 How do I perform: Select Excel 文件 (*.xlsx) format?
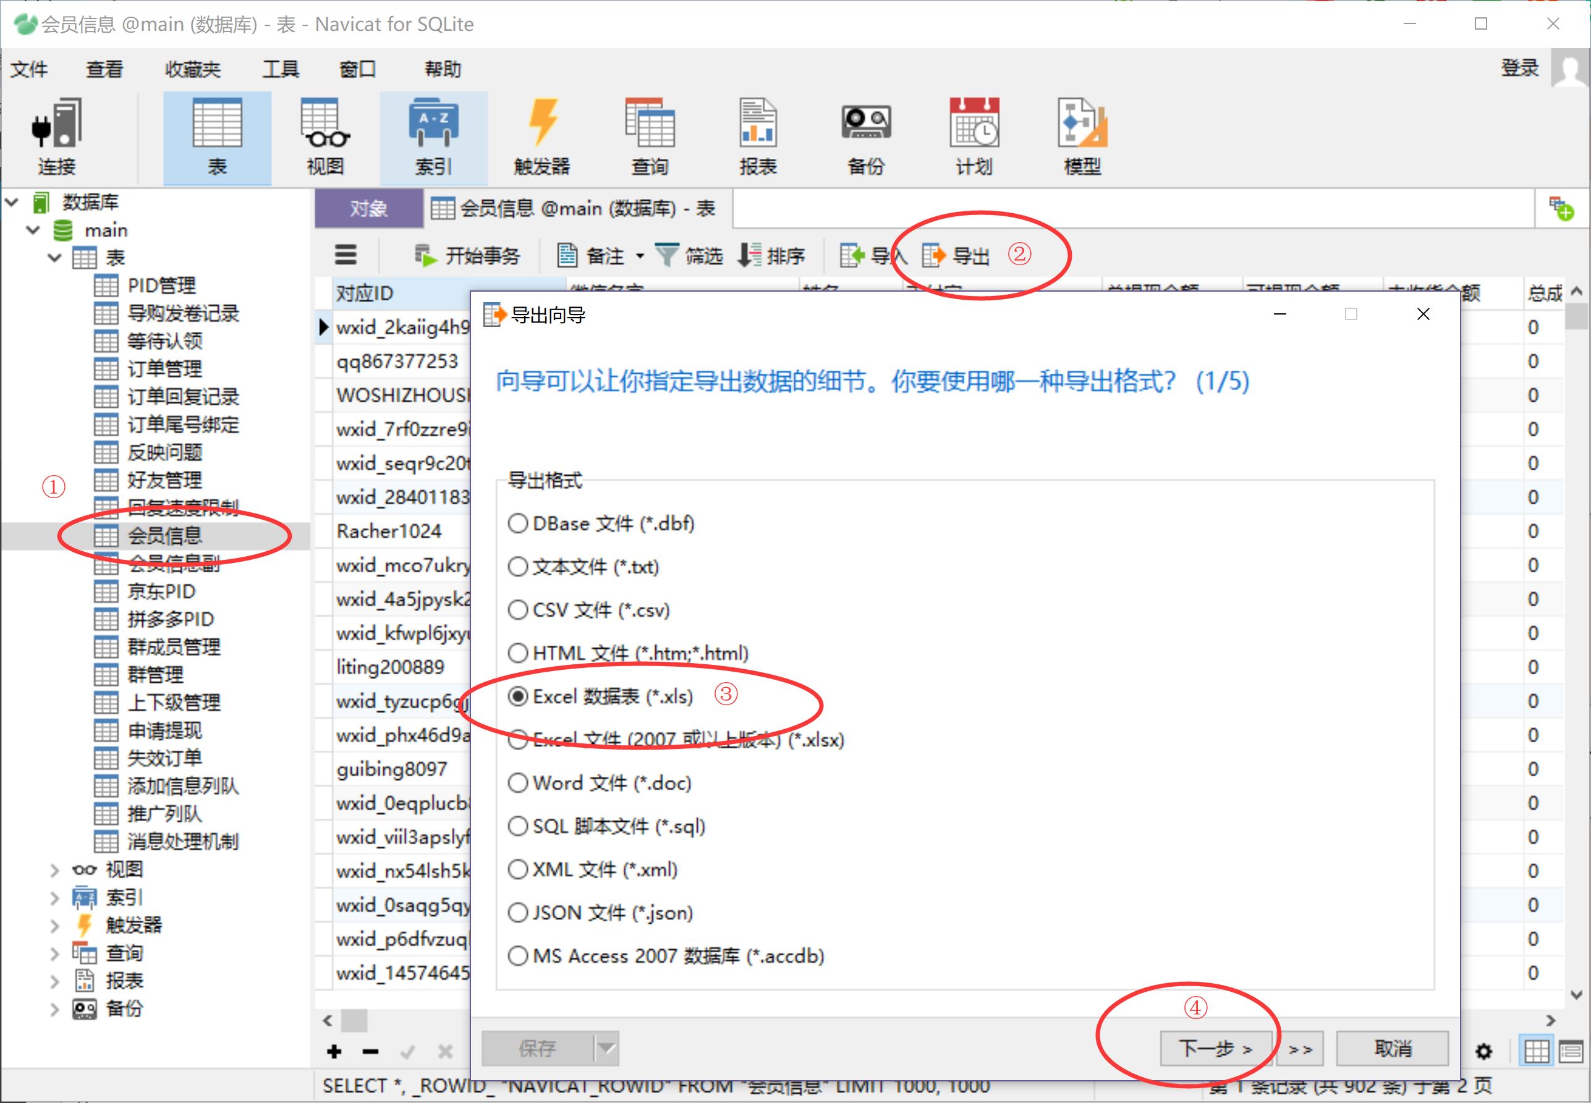676,740
